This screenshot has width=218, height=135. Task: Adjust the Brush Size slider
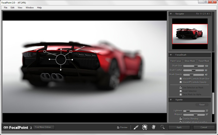pos(194,66)
